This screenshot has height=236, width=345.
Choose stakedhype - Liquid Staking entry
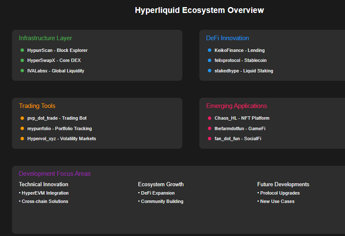[x=244, y=71]
